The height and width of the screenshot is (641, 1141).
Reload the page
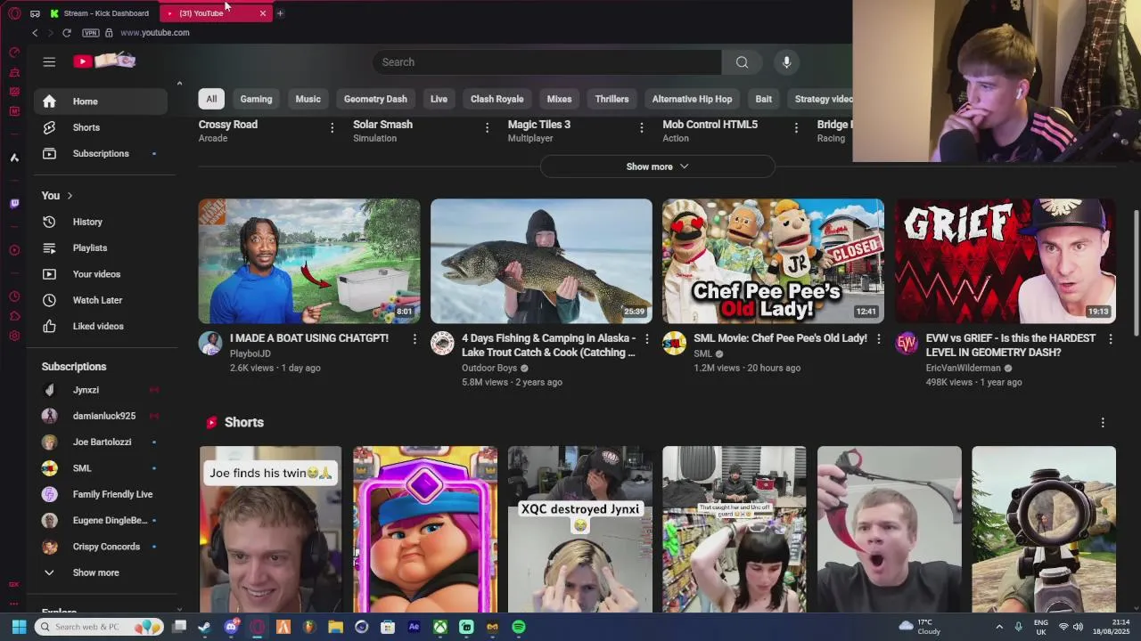tap(66, 33)
